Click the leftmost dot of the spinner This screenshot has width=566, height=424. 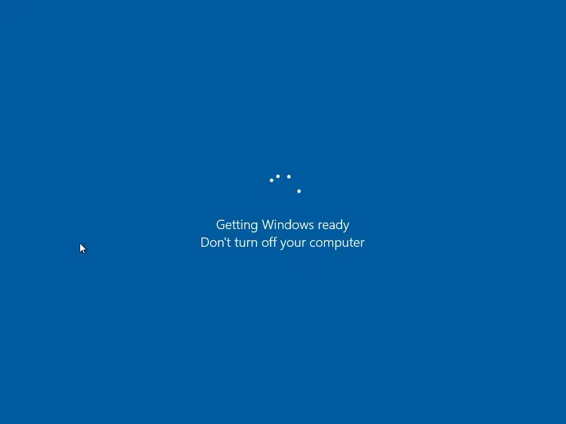pos(271,181)
